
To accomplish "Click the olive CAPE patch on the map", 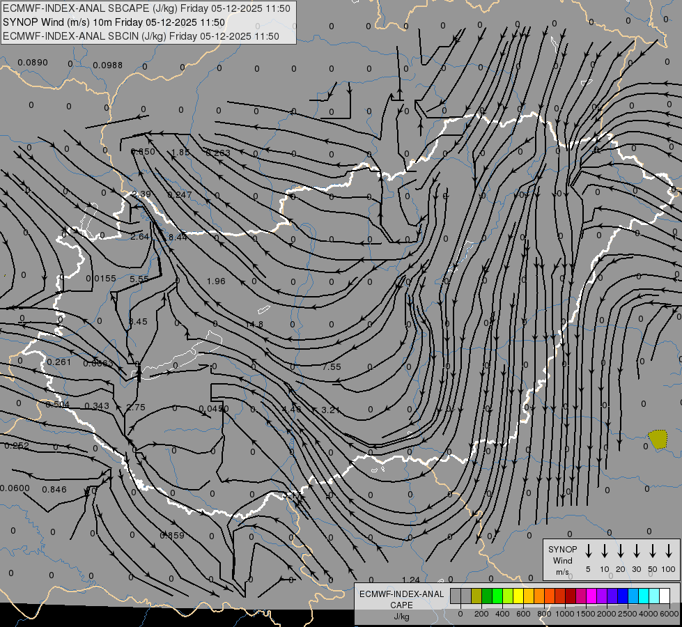I will 658,440.
